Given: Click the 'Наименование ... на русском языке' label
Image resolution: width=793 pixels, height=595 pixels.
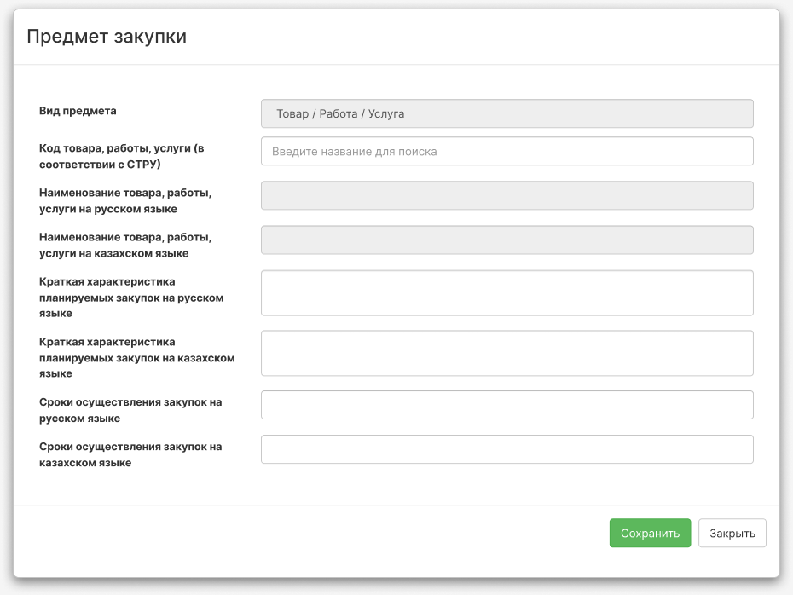Looking at the screenshot, I should click(x=125, y=200).
